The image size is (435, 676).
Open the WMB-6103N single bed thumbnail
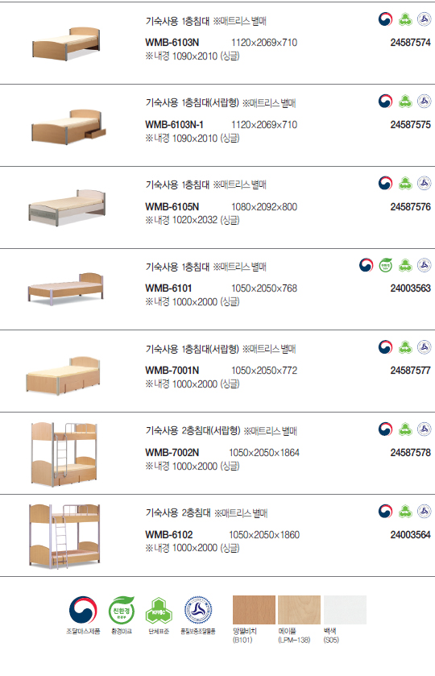[66, 44]
